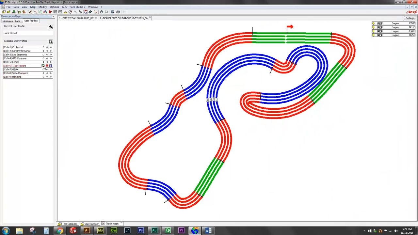
Task: Click the Settings button
Action: pos(410,18)
